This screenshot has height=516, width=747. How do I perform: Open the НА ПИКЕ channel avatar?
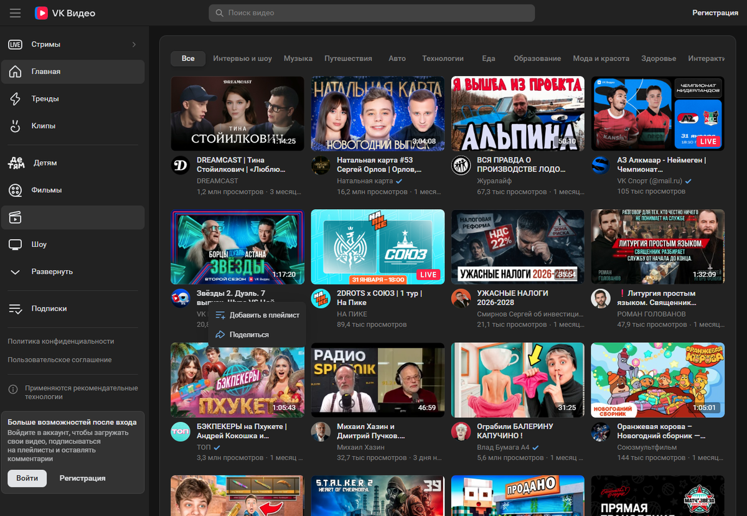321,298
